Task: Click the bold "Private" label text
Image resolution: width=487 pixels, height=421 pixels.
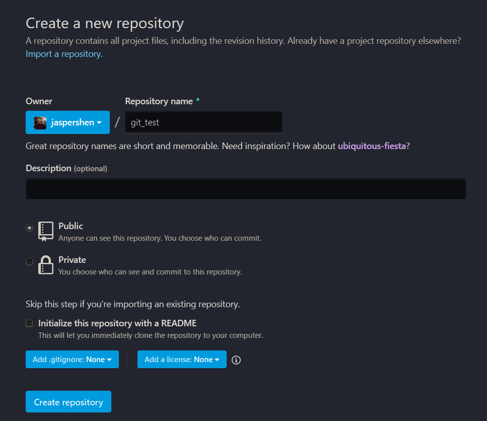Action: click(x=72, y=260)
